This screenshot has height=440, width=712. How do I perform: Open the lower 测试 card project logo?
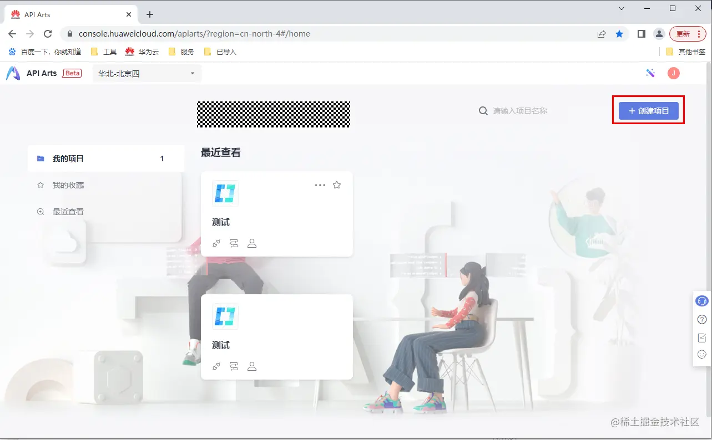(x=225, y=316)
